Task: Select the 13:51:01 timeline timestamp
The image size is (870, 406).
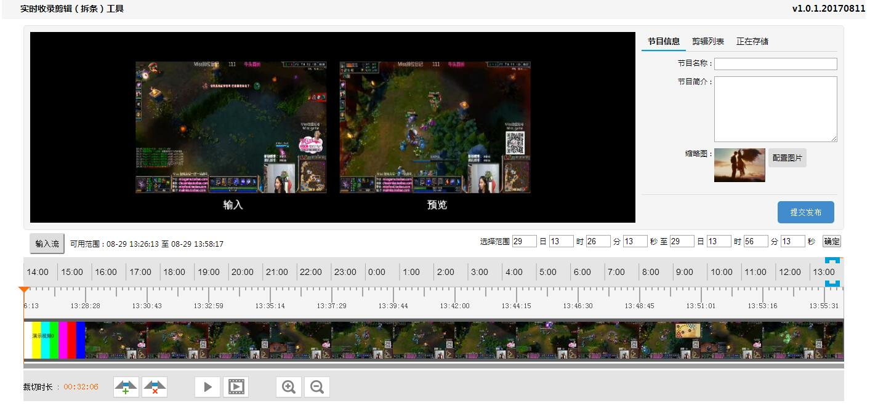Action: point(701,306)
